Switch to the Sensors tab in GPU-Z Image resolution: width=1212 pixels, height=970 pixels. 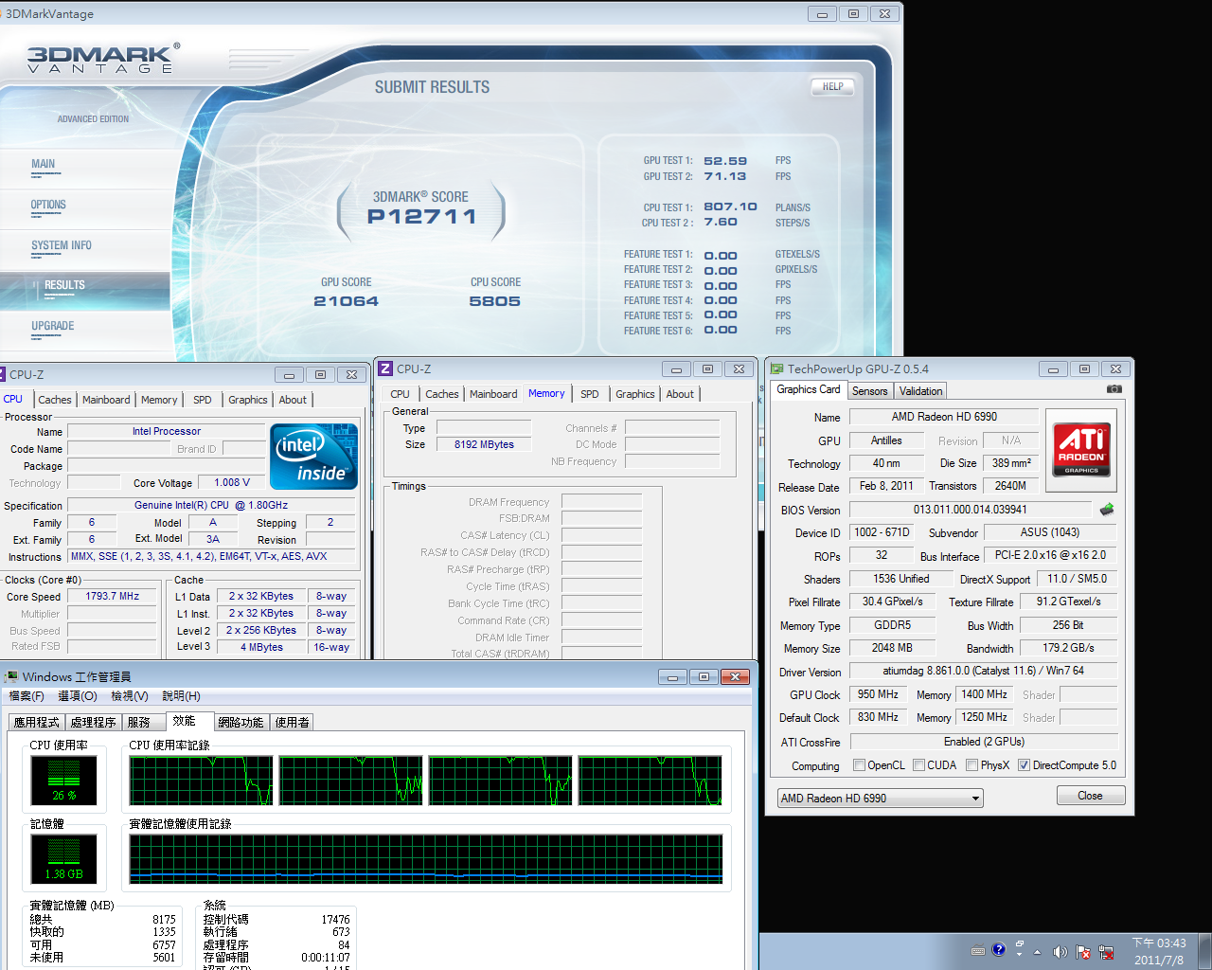pyautogui.click(x=869, y=391)
